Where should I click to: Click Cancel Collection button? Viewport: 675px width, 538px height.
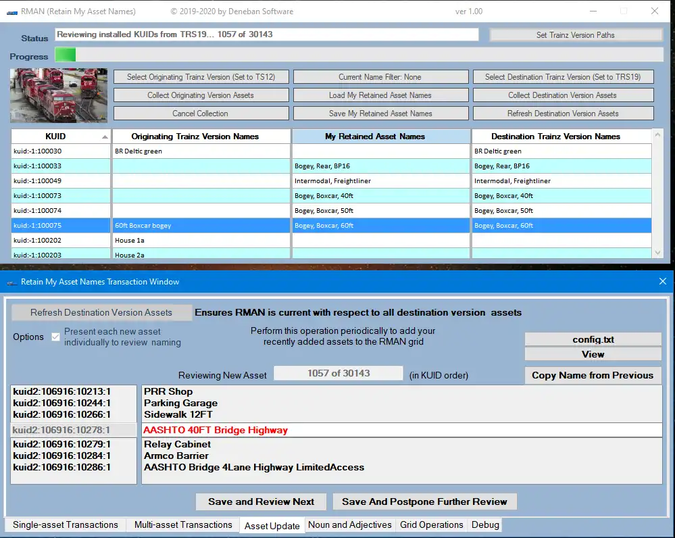201,114
